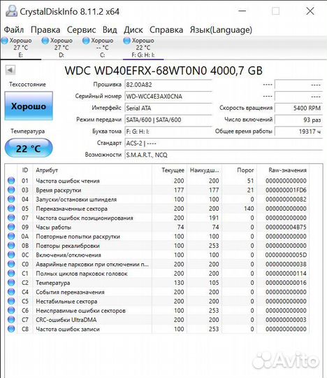Select the row CRC-ошибки UltraDMA
This screenshot has width=327, height=378.
(x=157, y=320)
